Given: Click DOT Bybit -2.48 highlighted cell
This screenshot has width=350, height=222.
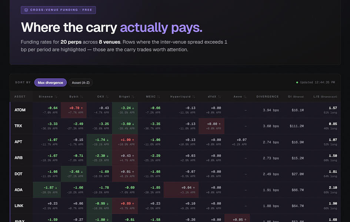Looking at the screenshot, I should [74, 174].
